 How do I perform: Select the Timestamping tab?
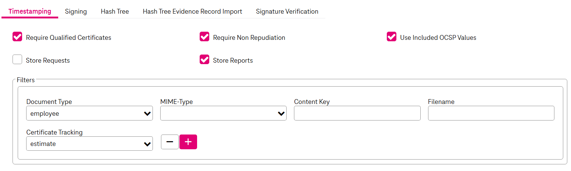[x=30, y=11]
